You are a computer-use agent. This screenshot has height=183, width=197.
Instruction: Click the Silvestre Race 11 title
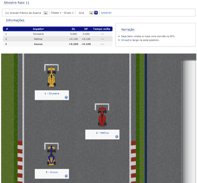(x=17, y=3)
